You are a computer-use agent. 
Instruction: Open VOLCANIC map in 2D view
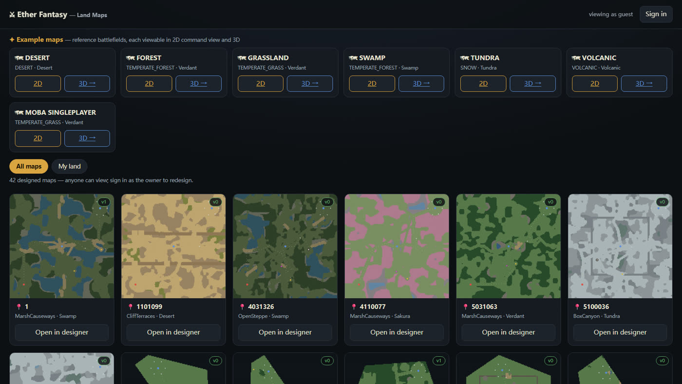pyautogui.click(x=595, y=83)
